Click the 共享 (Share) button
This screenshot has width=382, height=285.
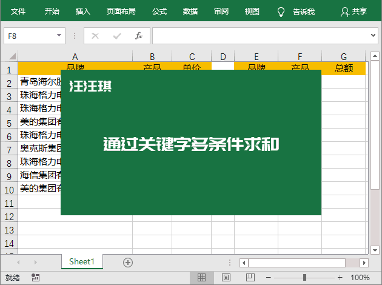(354, 12)
